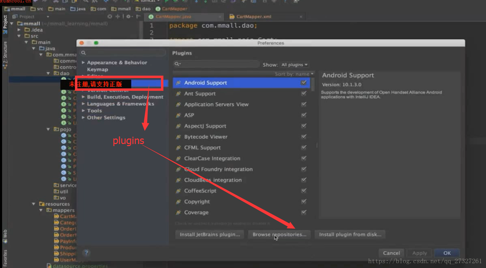Click Install JetBrains plugin... button
The width and height of the screenshot is (486, 268).
210,234
